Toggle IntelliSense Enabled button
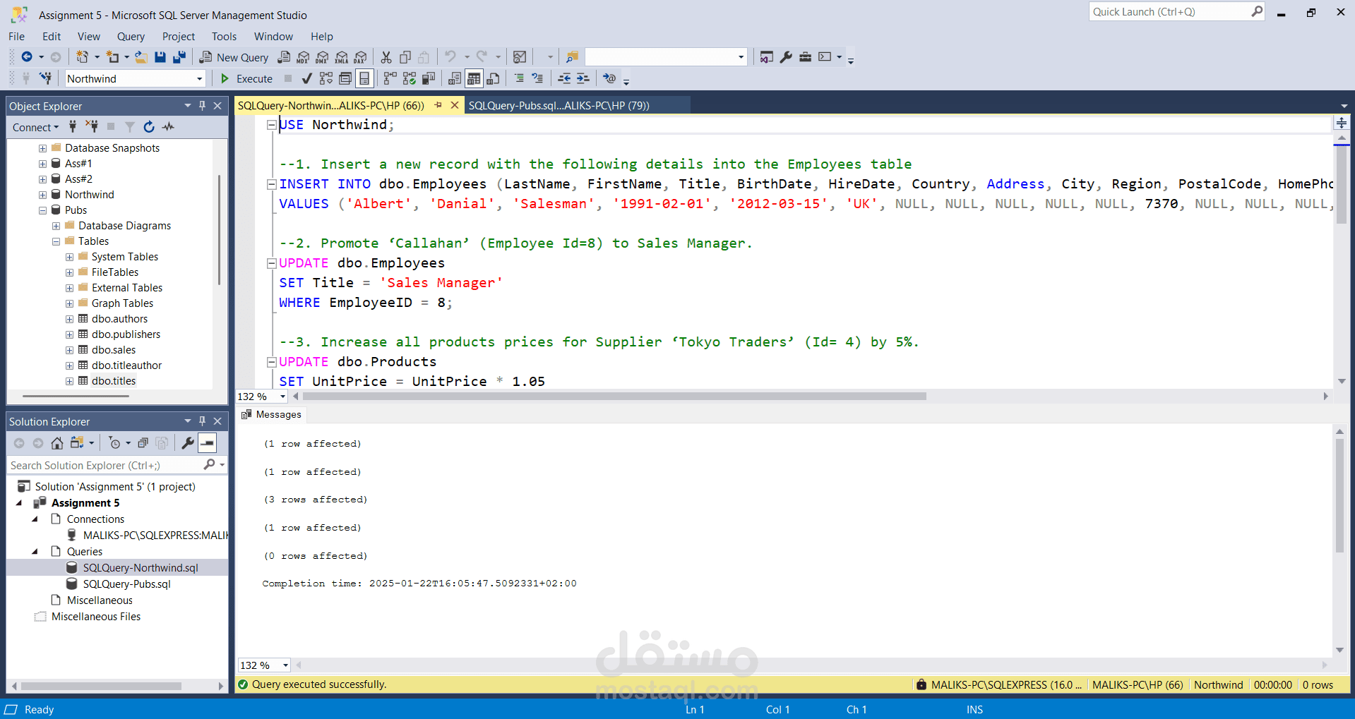The height and width of the screenshot is (719, 1355). pos(364,78)
